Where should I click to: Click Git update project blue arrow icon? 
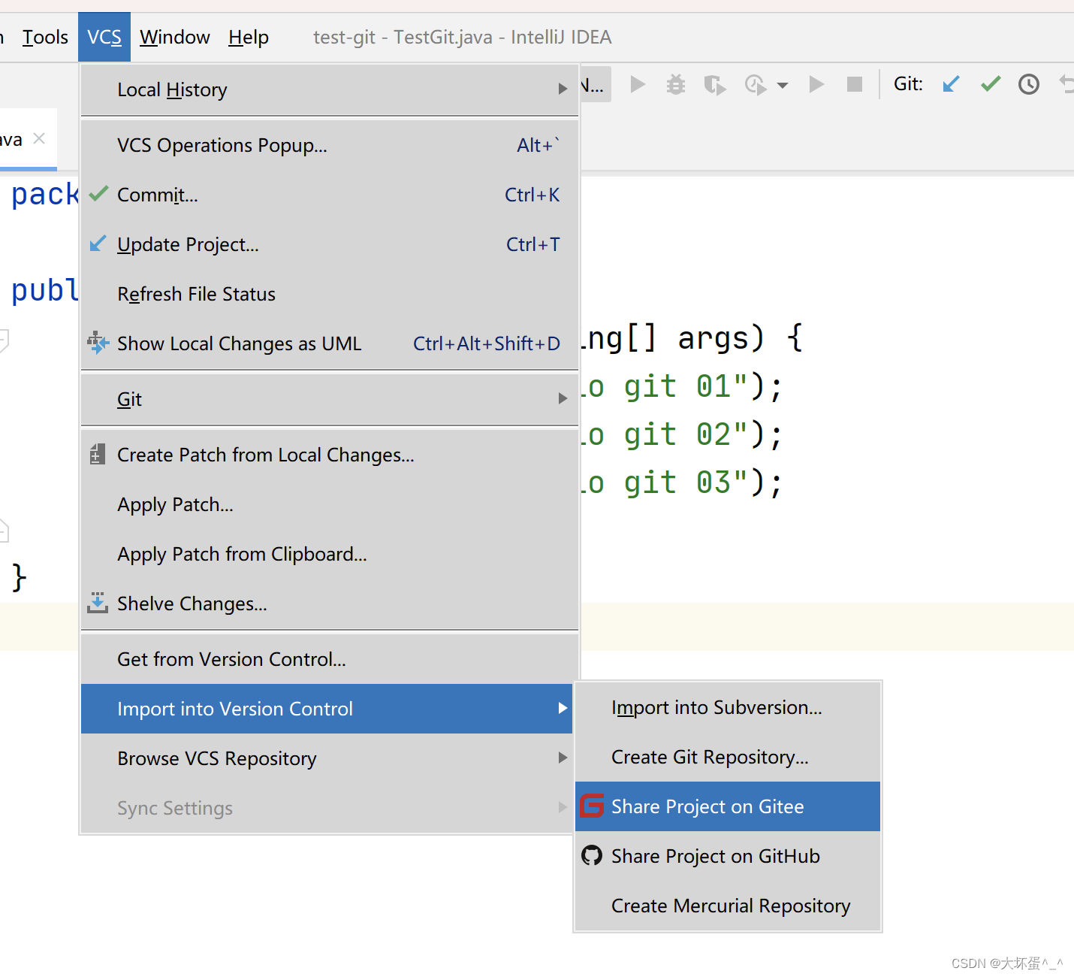[x=951, y=84]
